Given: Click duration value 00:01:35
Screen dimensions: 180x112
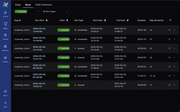Looking at the screenshot, I should [142, 30].
